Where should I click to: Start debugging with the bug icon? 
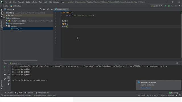pyautogui.click(x=169, y=6)
